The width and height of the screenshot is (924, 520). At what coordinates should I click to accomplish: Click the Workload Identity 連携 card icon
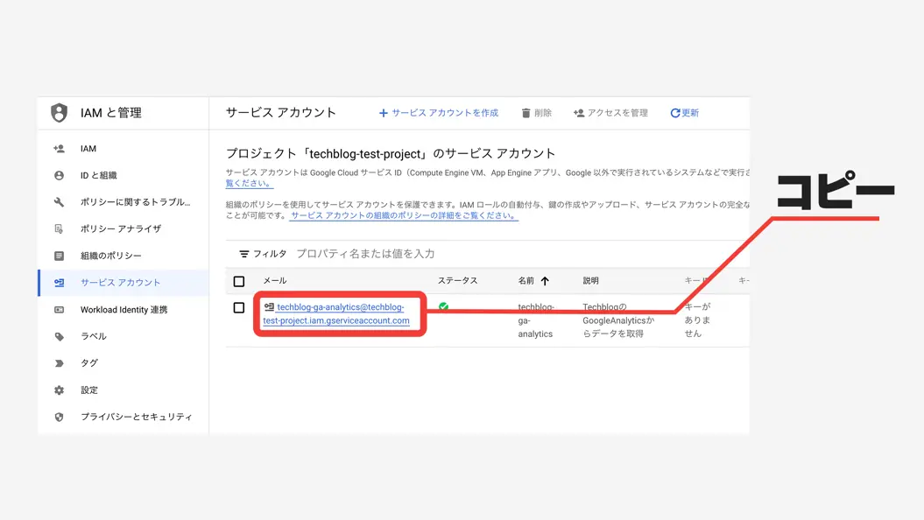click(59, 310)
